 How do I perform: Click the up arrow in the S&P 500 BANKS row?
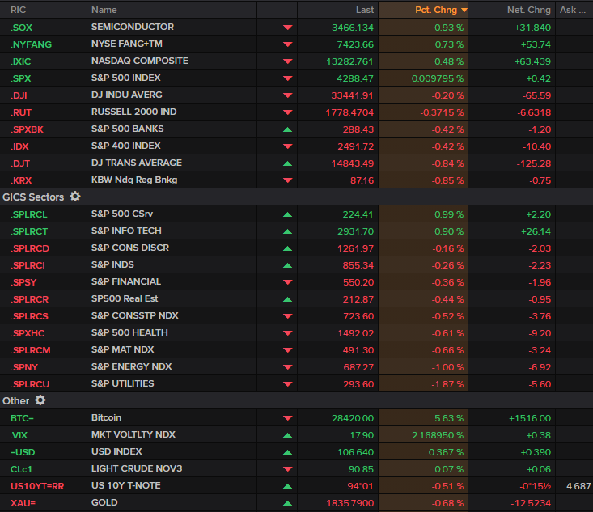tap(288, 129)
